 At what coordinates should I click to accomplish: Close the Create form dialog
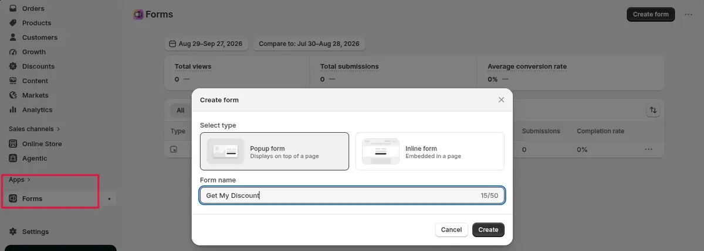coord(501,100)
